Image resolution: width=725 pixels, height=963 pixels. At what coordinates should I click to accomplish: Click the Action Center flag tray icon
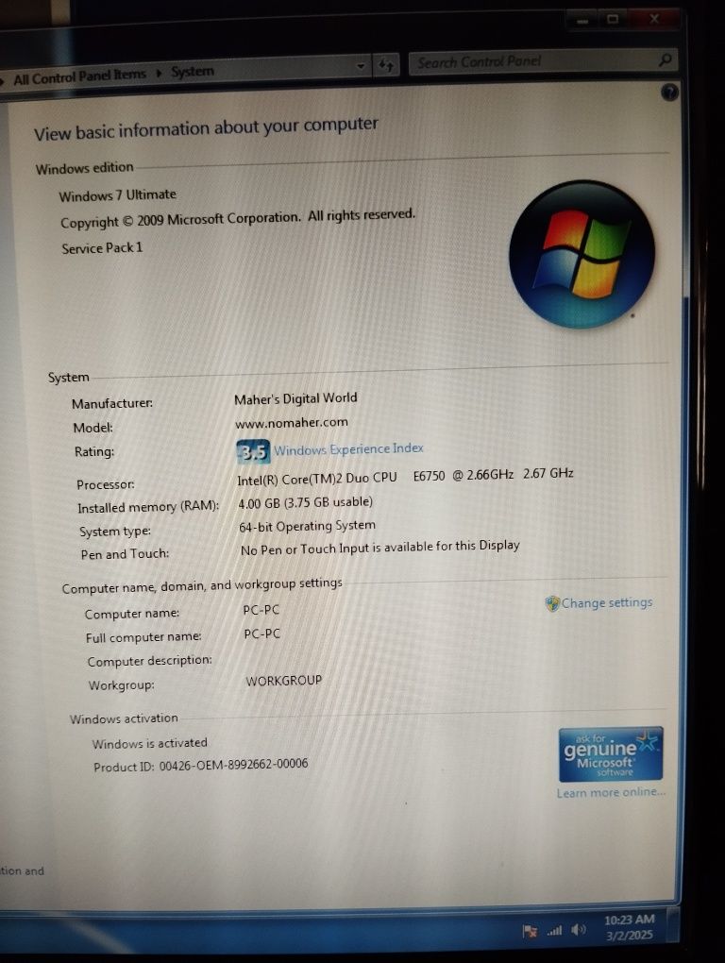[530, 931]
